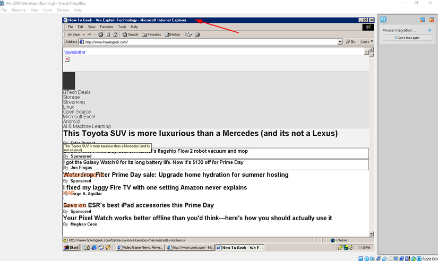
Task: Open laggy Fire TV article link
Action: [x=154, y=188]
